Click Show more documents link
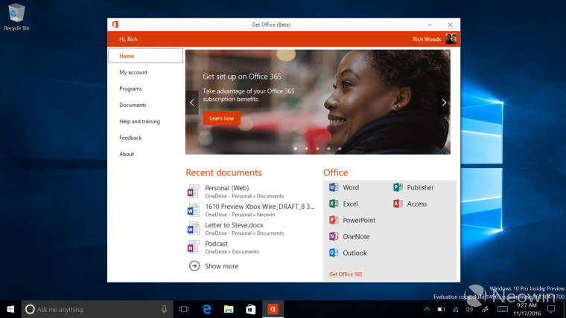Image resolution: width=566 pixels, height=318 pixels. [x=221, y=266]
